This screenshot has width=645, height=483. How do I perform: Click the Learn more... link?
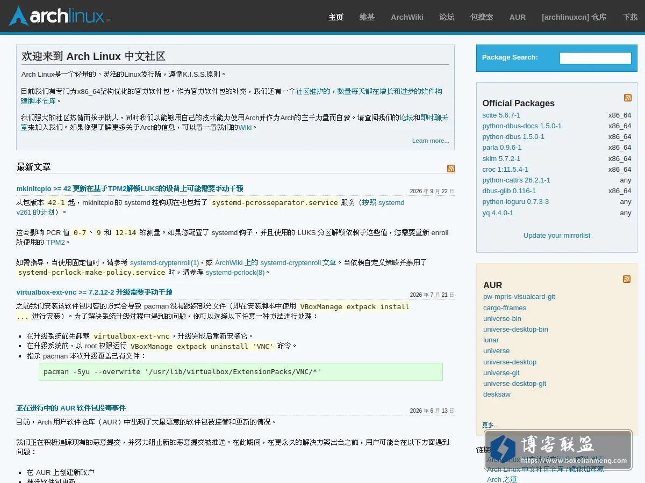[431, 141]
